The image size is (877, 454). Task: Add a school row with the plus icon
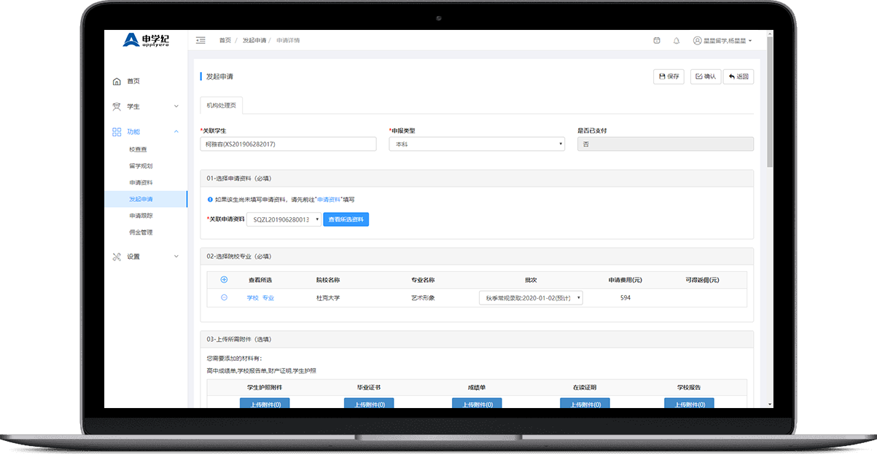click(x=224, y=279)
